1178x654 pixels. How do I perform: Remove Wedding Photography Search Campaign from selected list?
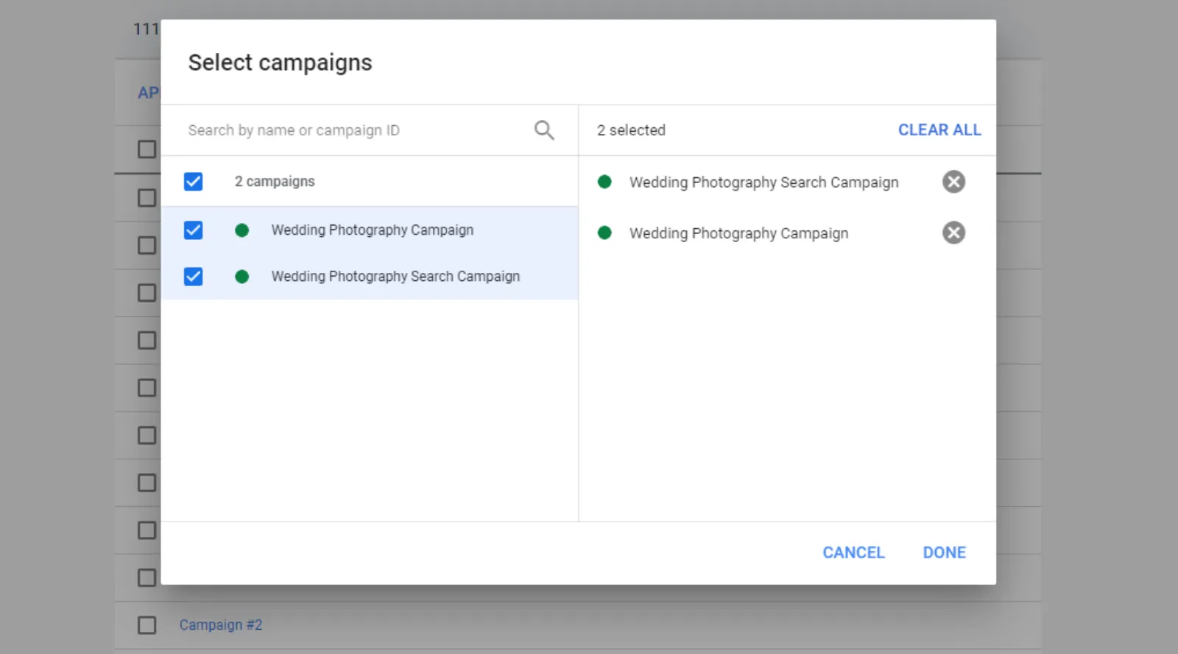click(x=953, y=182)
